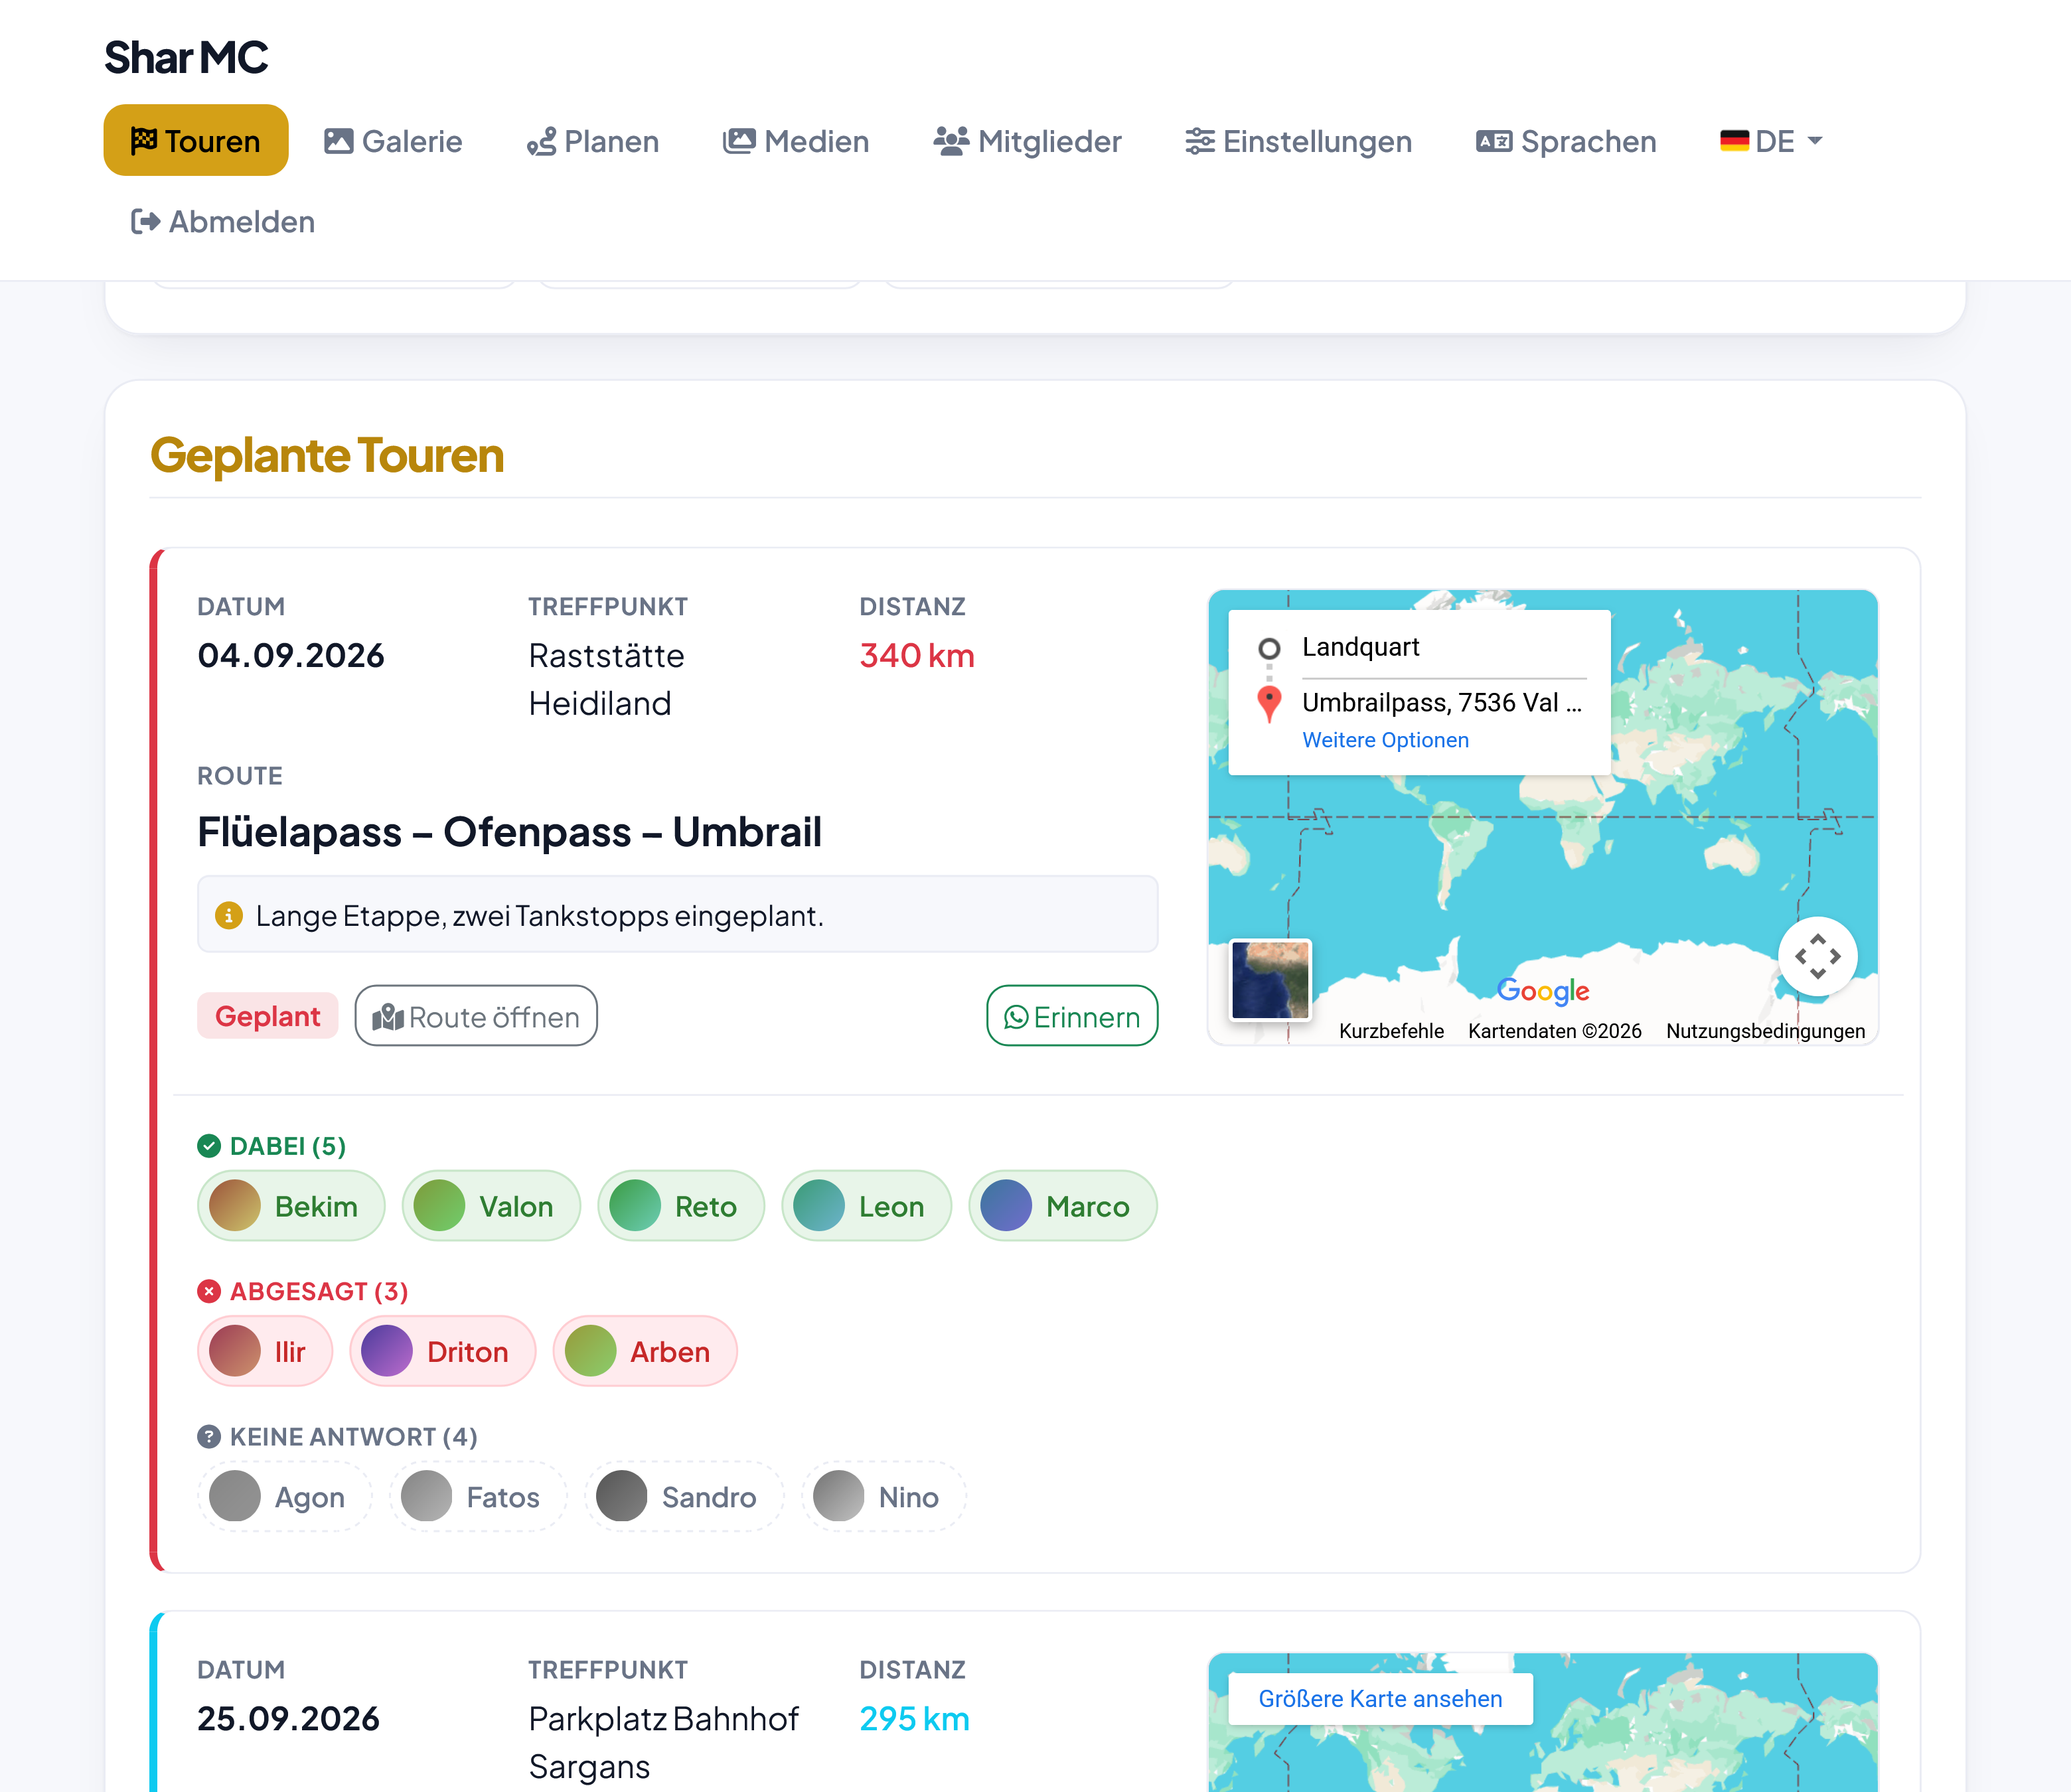
Task: Open Weitere Optionen map link
Action: pyautogui.click(x=1385, y=740)
